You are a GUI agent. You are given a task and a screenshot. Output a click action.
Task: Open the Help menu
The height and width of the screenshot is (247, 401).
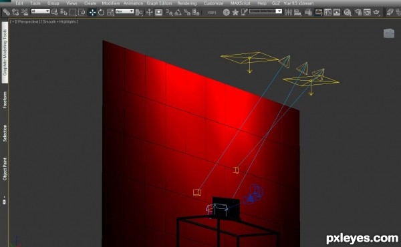[262, 3]
